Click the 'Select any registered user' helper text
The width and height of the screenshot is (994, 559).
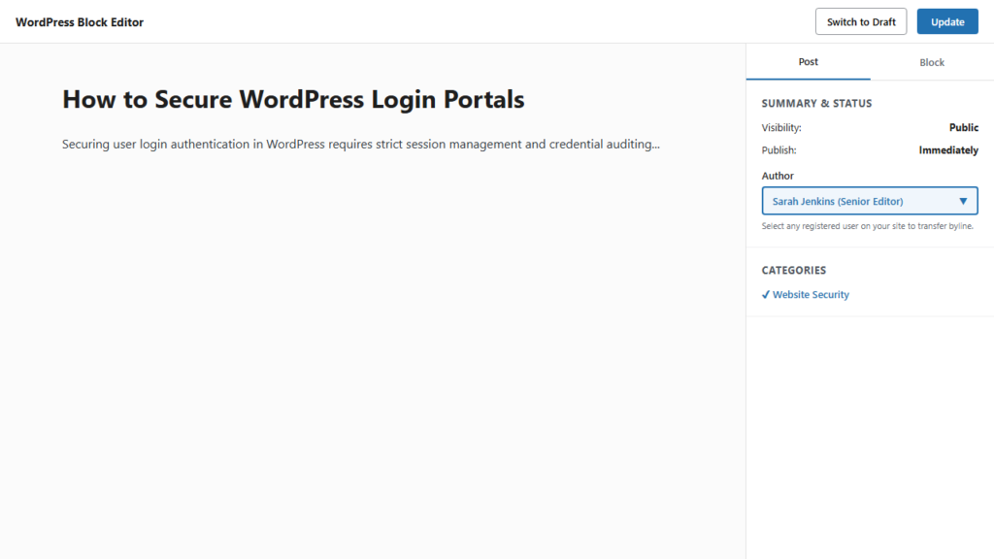(867, 226)
